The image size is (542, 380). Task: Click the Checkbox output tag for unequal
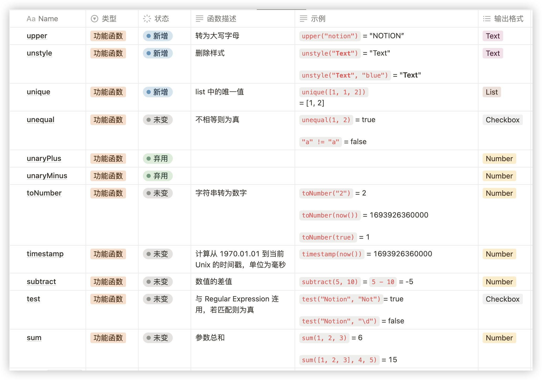(502, 120)
